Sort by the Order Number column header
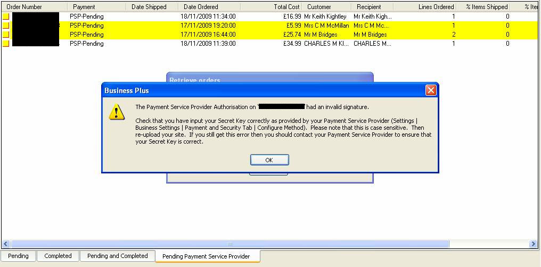This screenshot has width=541, height=267. [x=24, y=7]
